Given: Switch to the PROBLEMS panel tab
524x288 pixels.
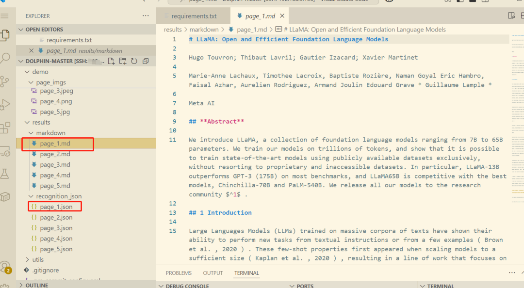Looking at the screenshot, I should 179,273.
